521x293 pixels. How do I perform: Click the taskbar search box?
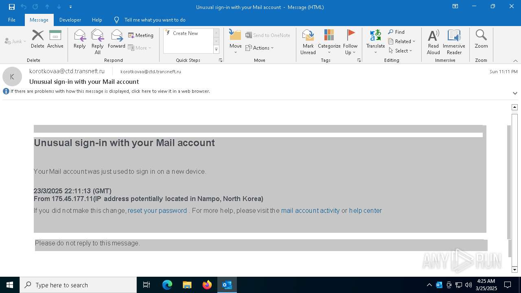tap(78, 285)
